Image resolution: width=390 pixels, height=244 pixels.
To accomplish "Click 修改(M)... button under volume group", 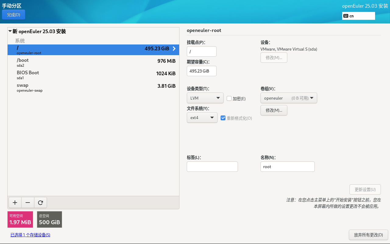I will [x=274, y=110].
